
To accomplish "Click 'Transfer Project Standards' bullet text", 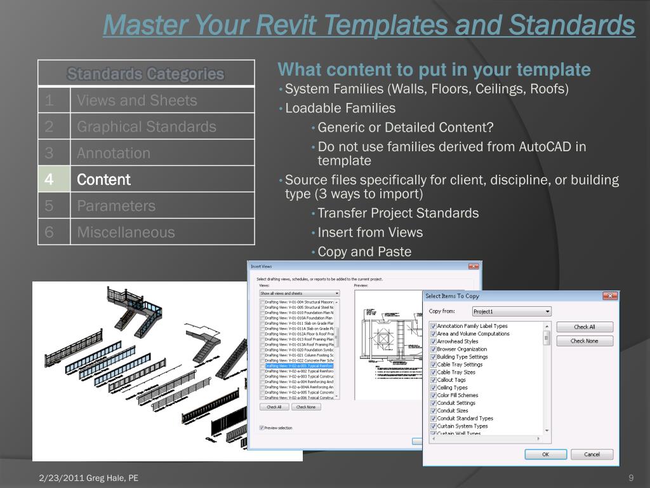I will coord(398,213).
